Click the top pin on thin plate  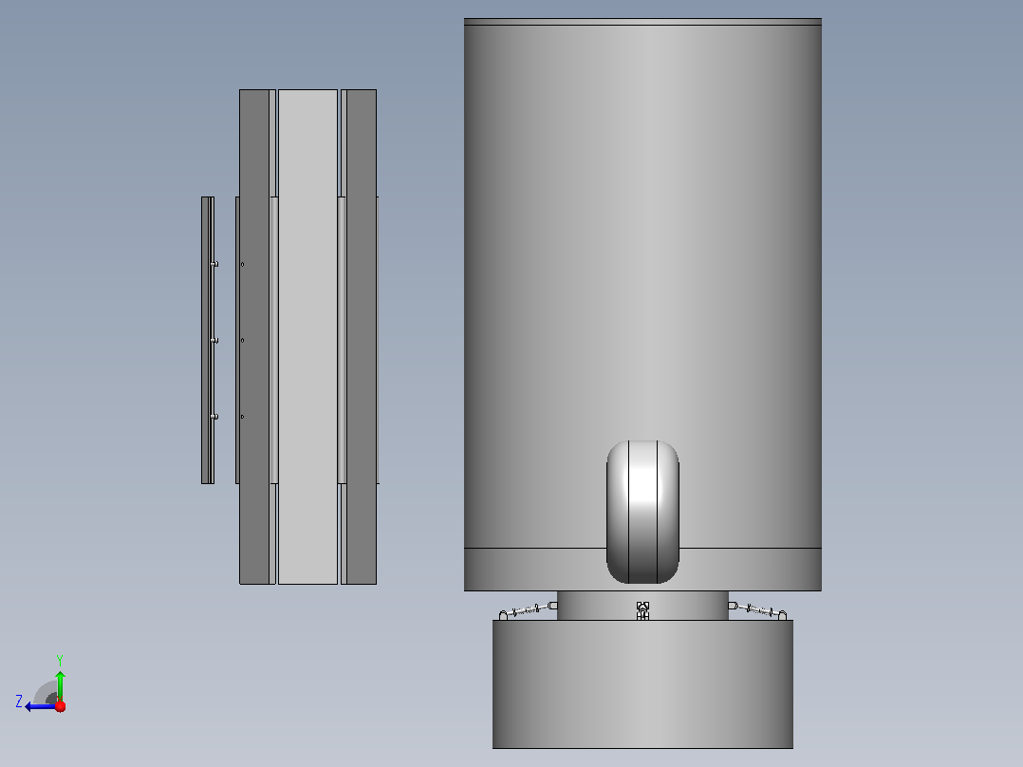[214, 264]
